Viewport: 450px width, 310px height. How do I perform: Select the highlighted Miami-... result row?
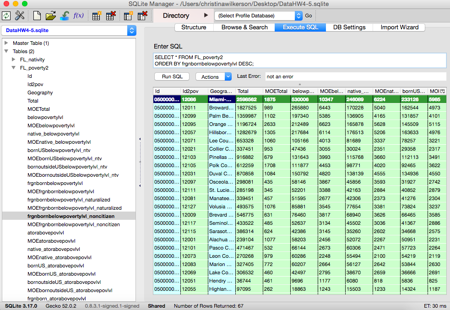tap(299, 99)
